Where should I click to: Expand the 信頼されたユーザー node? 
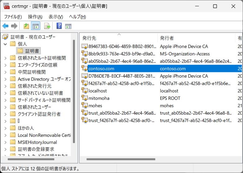tap(5, 107)
